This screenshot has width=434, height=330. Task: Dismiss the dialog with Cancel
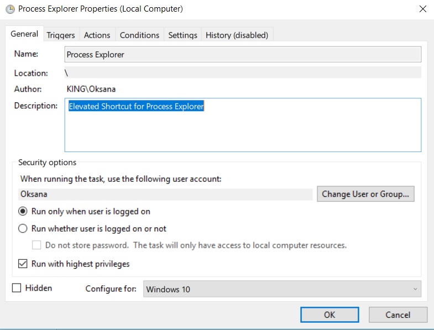398,315
